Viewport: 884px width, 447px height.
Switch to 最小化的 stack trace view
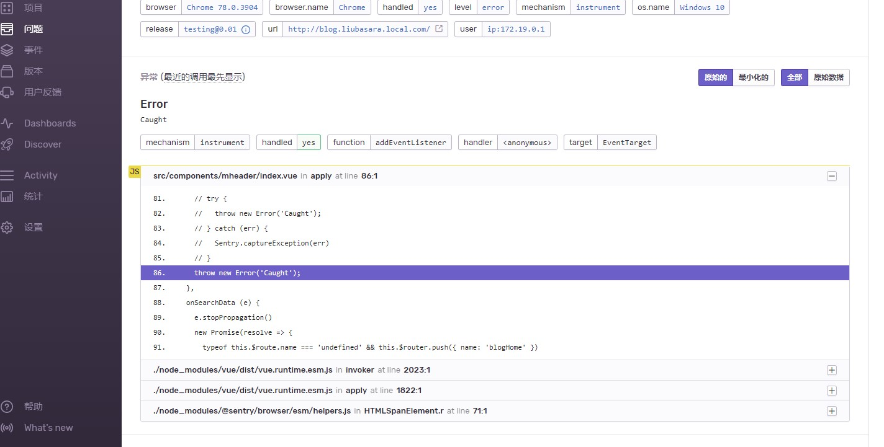point(754,77)
